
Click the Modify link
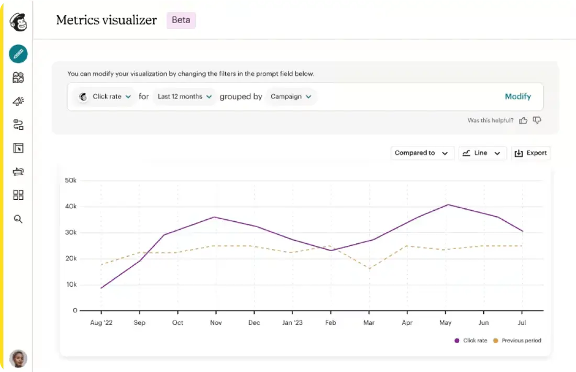[x=518, y=97]
